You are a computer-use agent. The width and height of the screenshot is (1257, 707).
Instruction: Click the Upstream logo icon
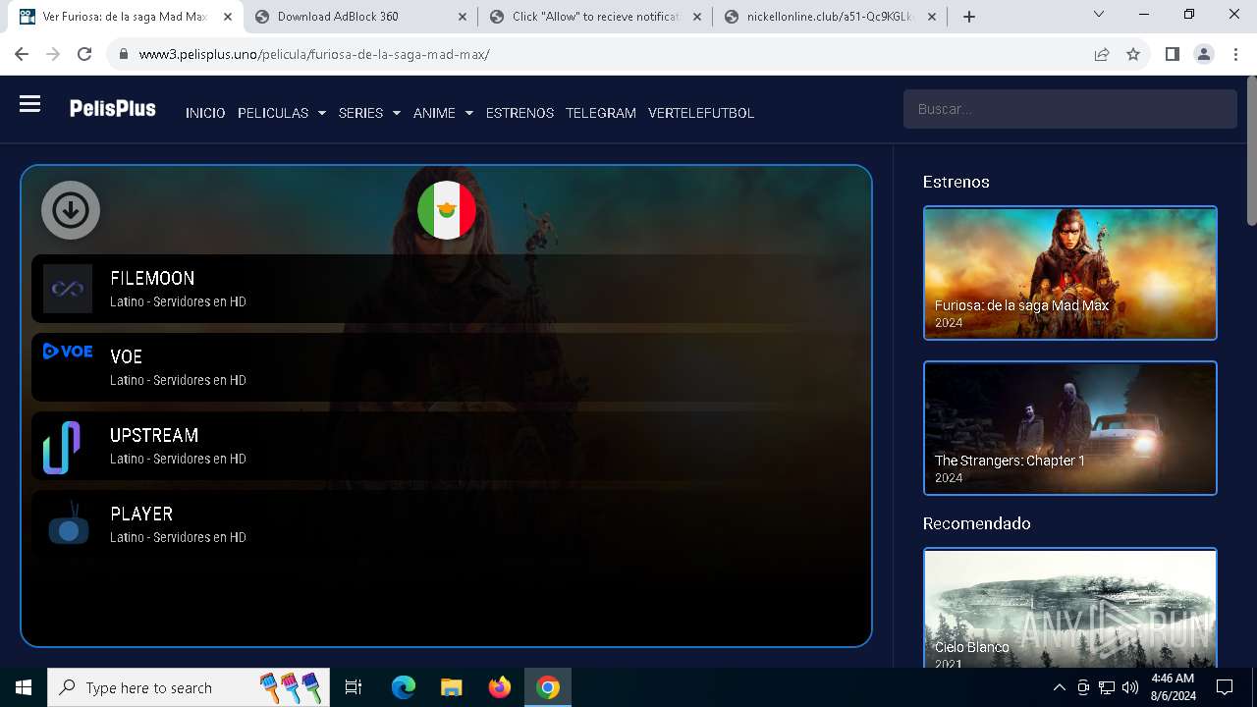[62, 448]
